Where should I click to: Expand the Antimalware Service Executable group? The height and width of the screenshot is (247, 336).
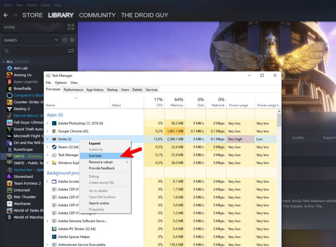[x=48, y=245]
